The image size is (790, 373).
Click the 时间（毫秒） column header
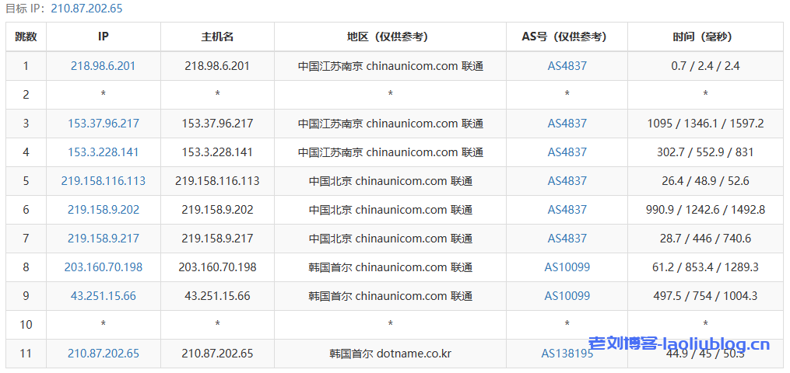tap(704, 37)
